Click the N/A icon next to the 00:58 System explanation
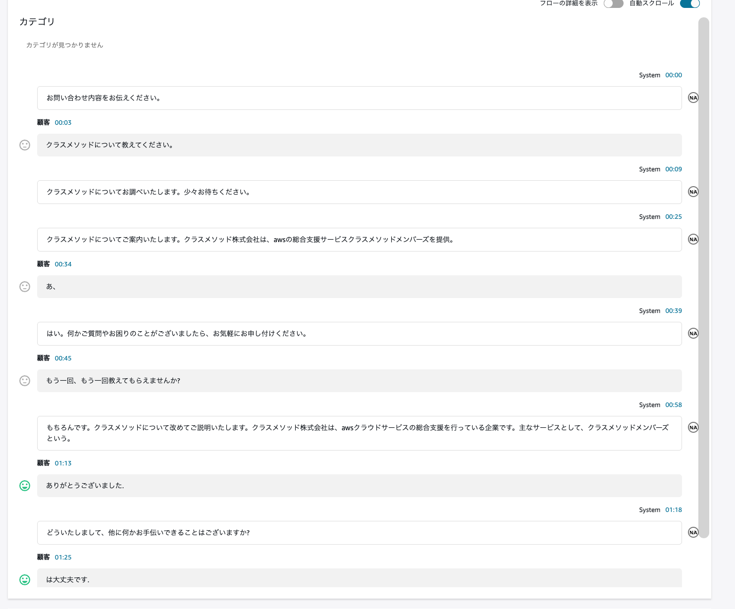Viewport: 735px width, 609px height. pos(693,427)
